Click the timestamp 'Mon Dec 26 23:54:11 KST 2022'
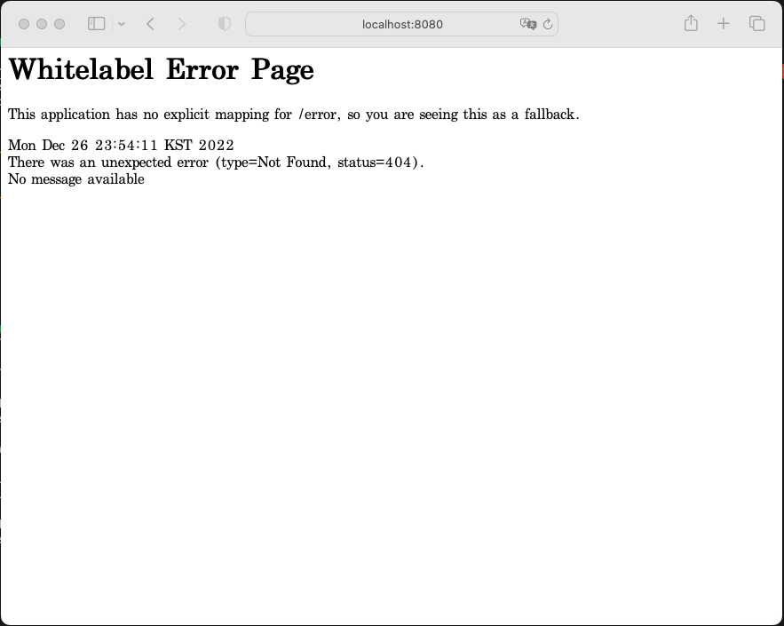The height and width of the screenshot is (626, 784). pos(121,145)
